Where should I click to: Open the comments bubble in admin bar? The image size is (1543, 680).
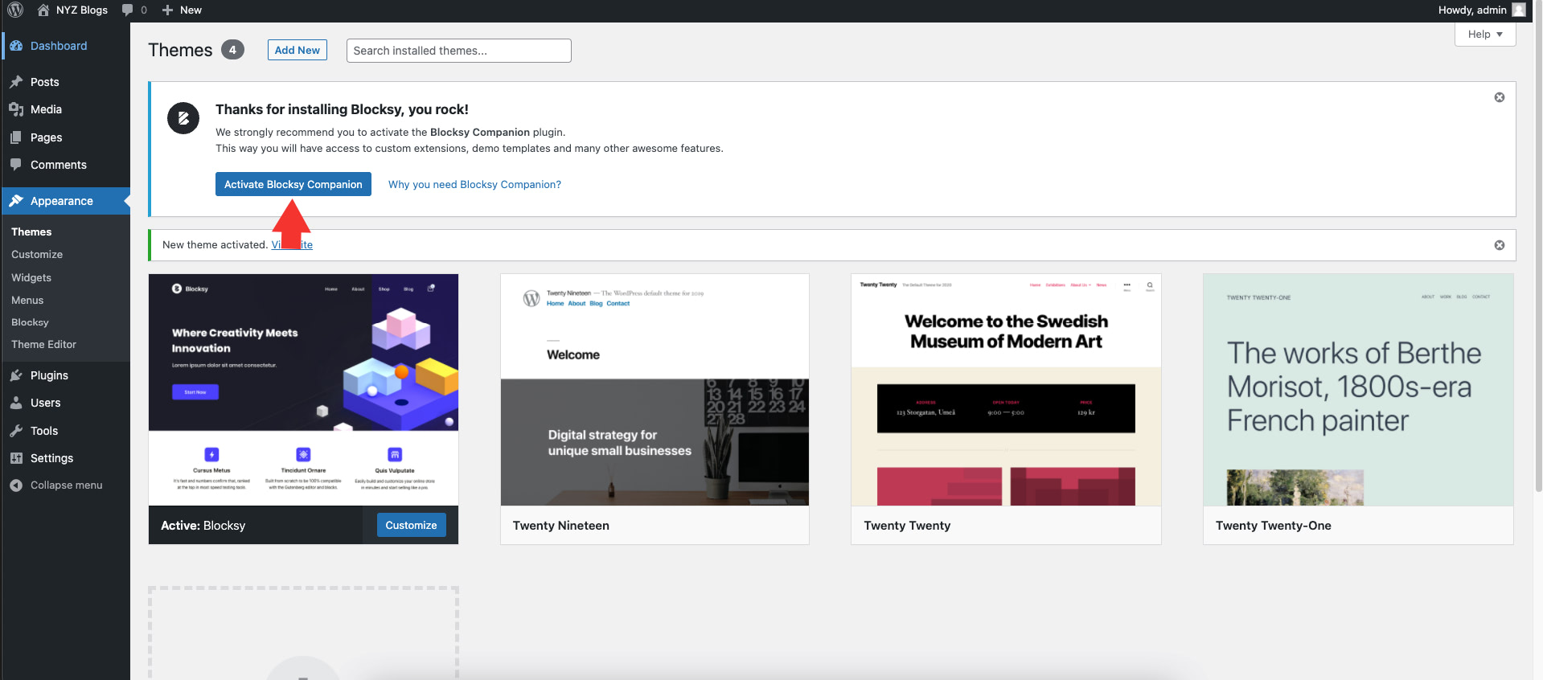127,10
